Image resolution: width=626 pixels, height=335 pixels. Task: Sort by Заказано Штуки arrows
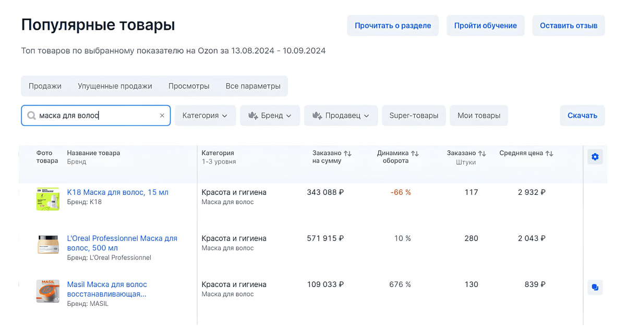pos(482,153)
